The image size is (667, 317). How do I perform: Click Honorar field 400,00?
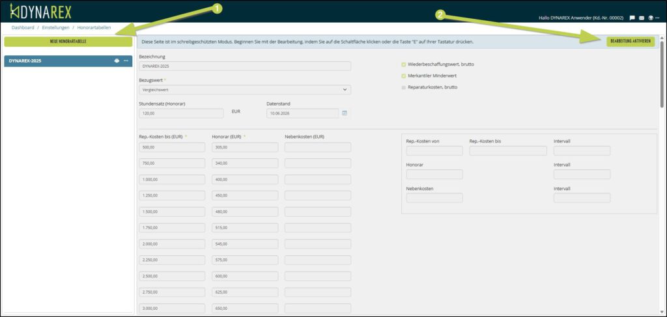pyautogui.click(x=245, y=179)
